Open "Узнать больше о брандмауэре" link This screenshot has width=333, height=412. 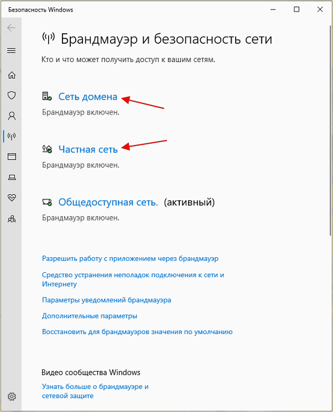[95, 391]
